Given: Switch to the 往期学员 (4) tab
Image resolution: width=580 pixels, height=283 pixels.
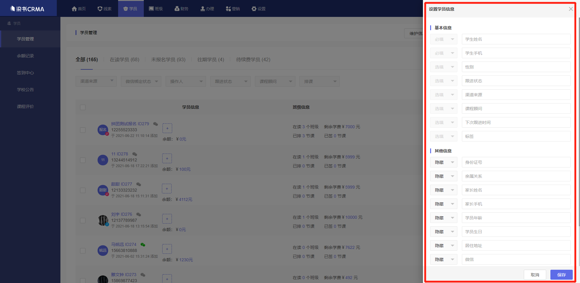Looking at the screenshot, I should click(x=211, y=59).
